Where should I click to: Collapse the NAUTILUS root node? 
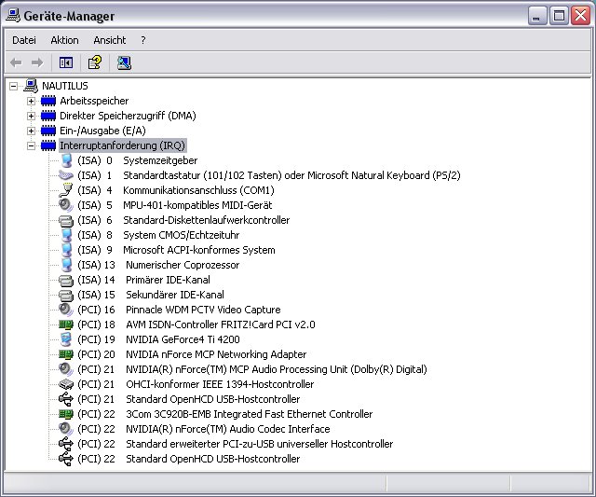pos(13,86)
